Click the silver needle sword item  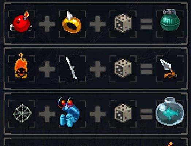click(x=72, y=68)
